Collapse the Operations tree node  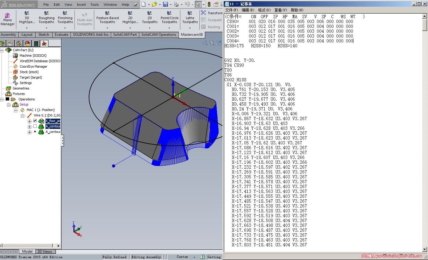tap(2, 99)
